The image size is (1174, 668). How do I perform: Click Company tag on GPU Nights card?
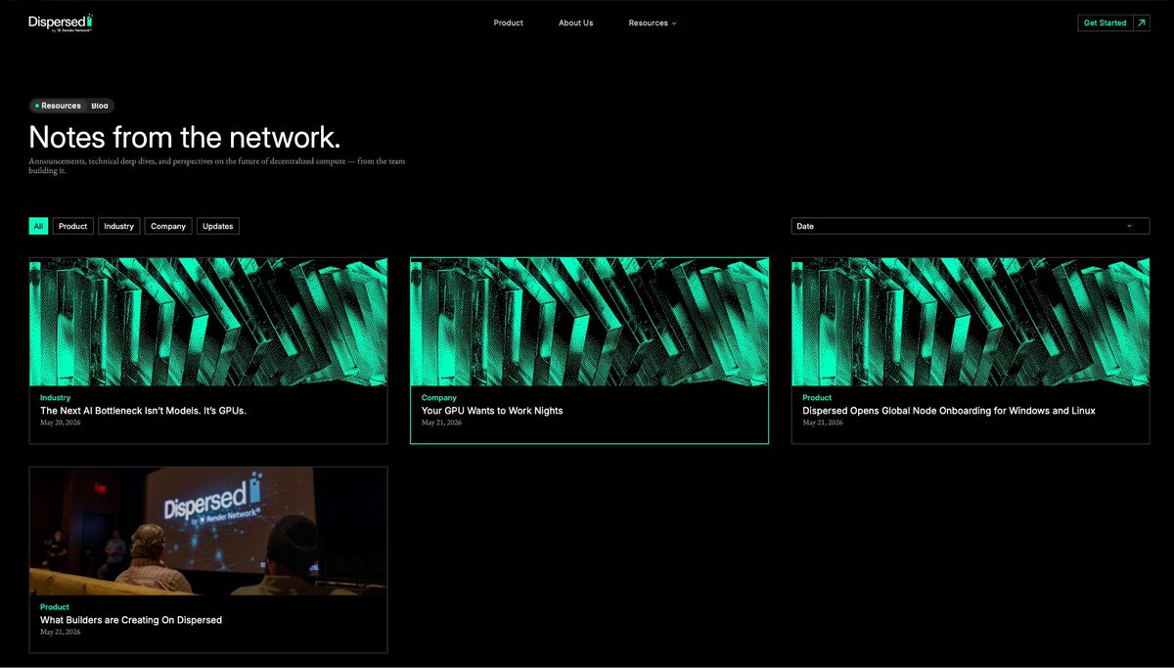439,398
